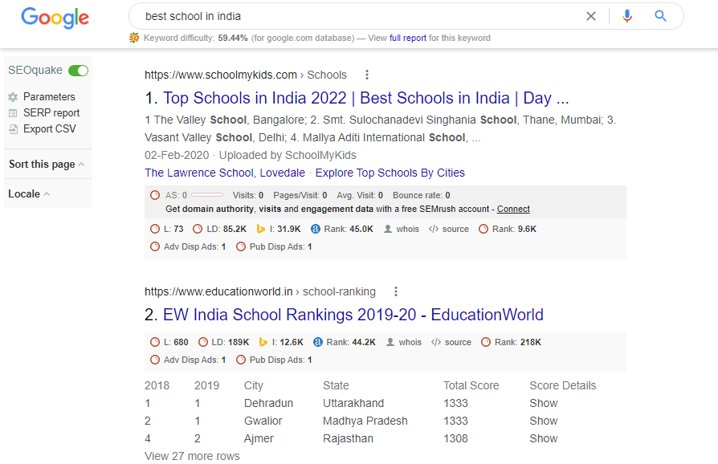The image size is (718, 464).
Task: Click the Total Score column header
Action: tap(471, 386)
